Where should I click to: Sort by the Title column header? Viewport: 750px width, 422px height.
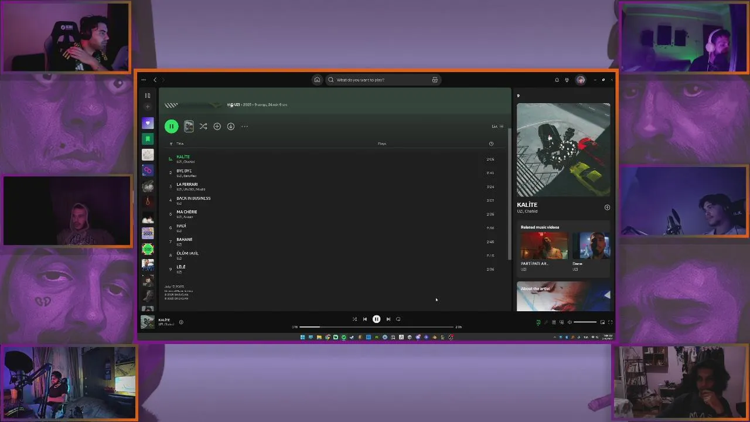[180, 144]
